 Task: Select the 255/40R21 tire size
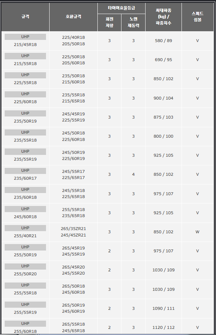(x=25, y=236)
